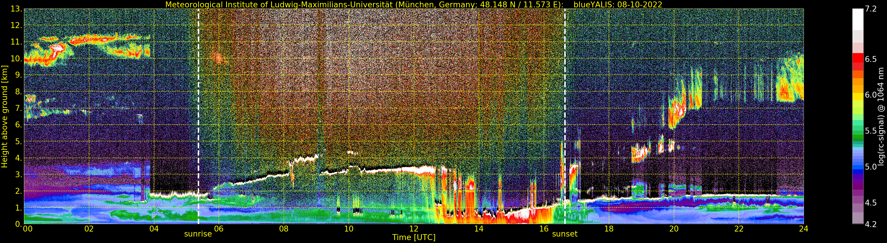Click the 4.2 value at the colorbar bottom
887x243 pixels.
[x=871, y=224]
